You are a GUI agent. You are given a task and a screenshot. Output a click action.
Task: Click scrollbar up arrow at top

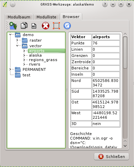(125, 34)
